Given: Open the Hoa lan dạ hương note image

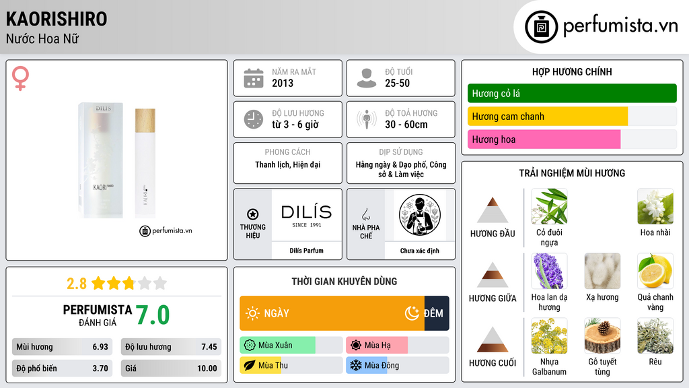Looking at the screenshot, I should pyautogui.click(x=549, y=271).
